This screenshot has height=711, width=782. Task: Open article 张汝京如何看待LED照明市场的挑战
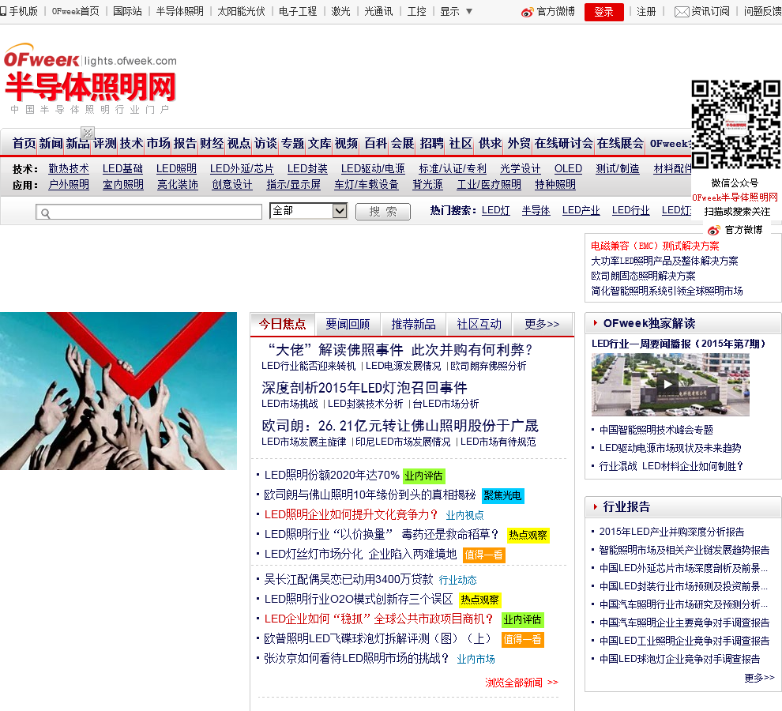(x=356, y=659)
